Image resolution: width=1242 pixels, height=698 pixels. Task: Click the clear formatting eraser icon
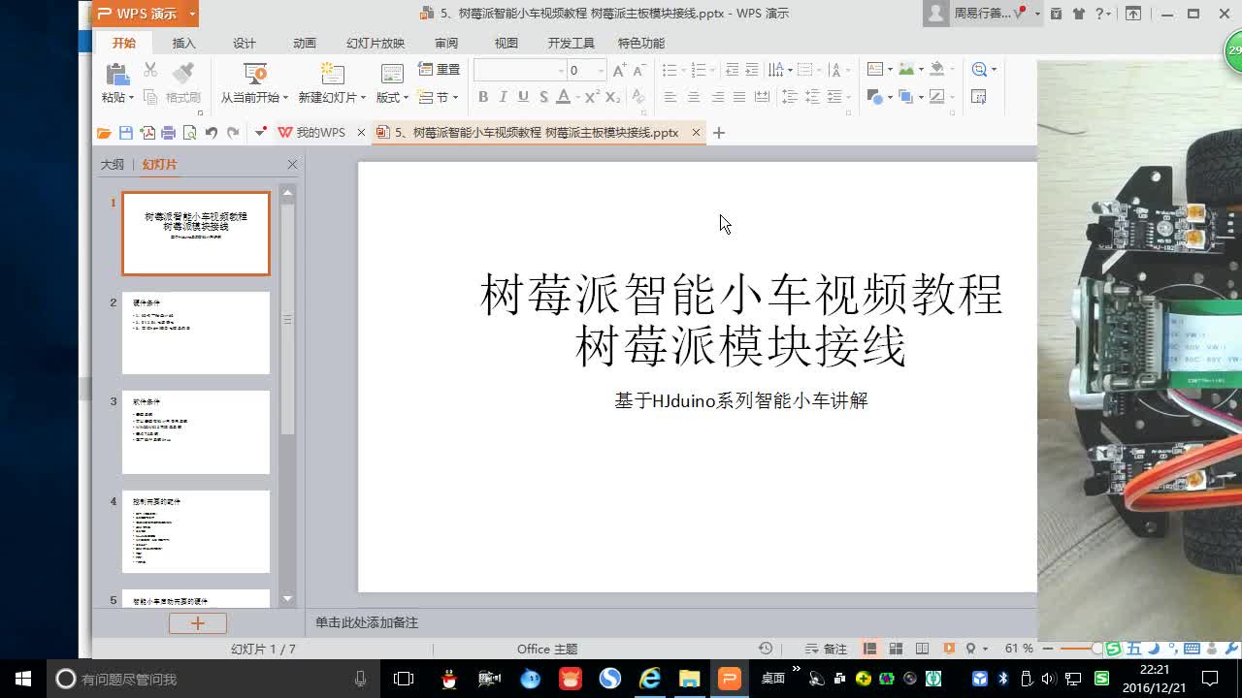pos(637,97)
